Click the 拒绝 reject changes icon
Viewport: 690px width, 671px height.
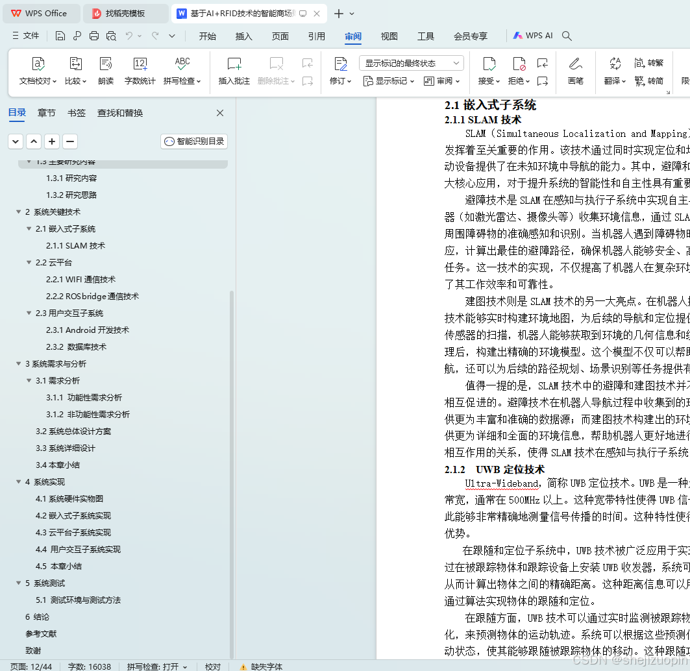519,64
